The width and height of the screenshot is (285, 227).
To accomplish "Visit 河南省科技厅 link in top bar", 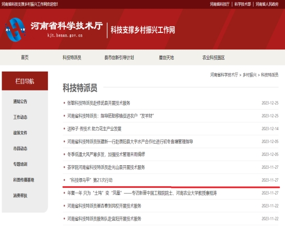I will [x=220, y=4].
